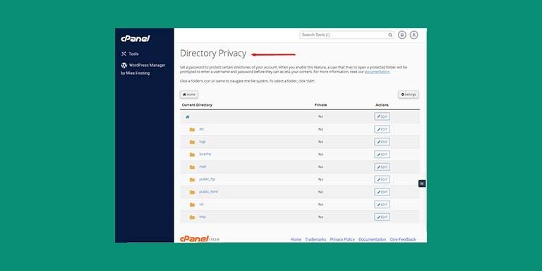Image resolution: width=542 pixels, height=271 pixels.
Task: Open the documentation link
Action: 377,72
